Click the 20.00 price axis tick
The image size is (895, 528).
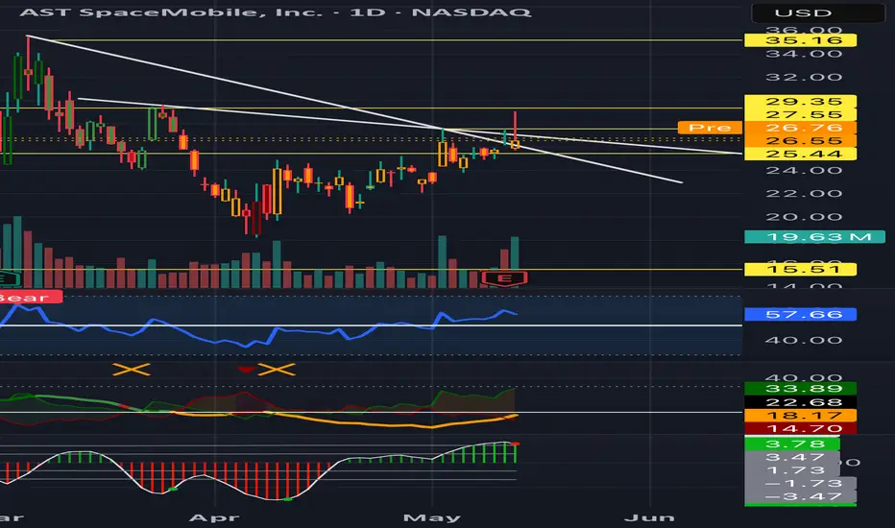pos(804,218)
